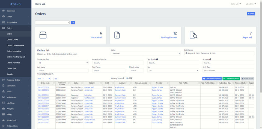Click the Account info icon
Viewport: 262px width, 129px height.
coord(210,59)
